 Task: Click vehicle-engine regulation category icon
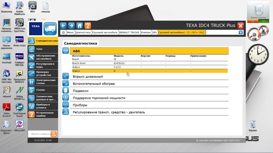point(66,111)
